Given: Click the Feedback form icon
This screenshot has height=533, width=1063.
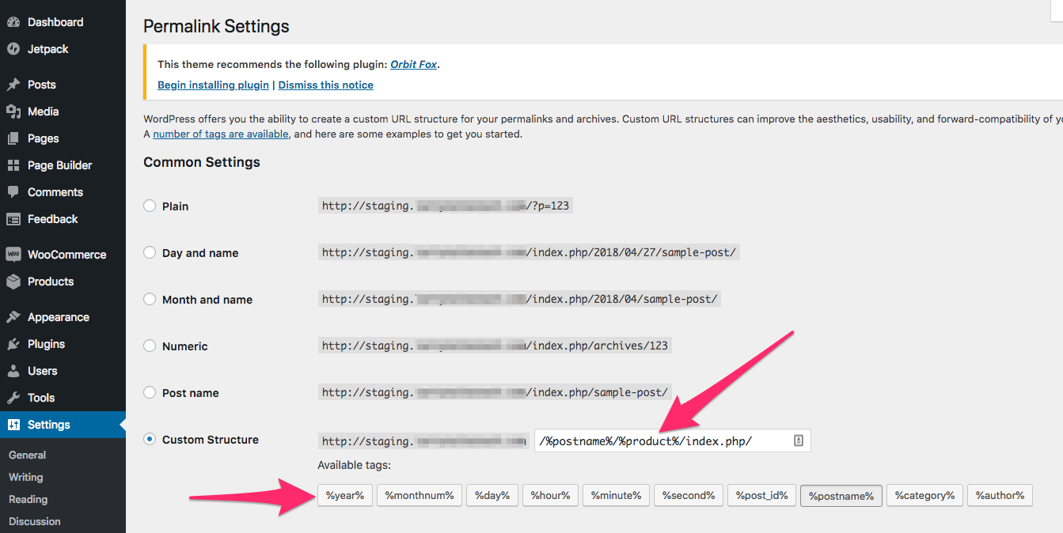Looking at the screenshot, I should 13,219.
